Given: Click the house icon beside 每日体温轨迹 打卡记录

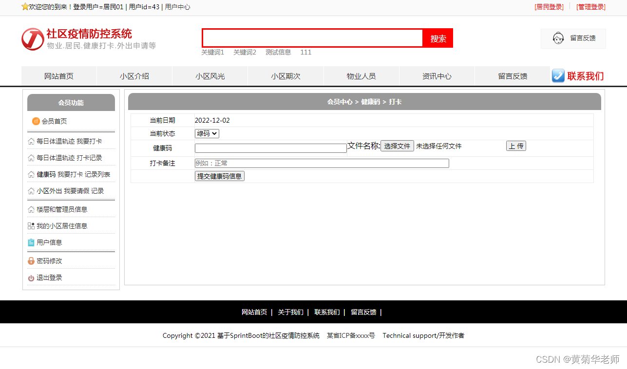Looking at the screenshot, I should 31,158.
